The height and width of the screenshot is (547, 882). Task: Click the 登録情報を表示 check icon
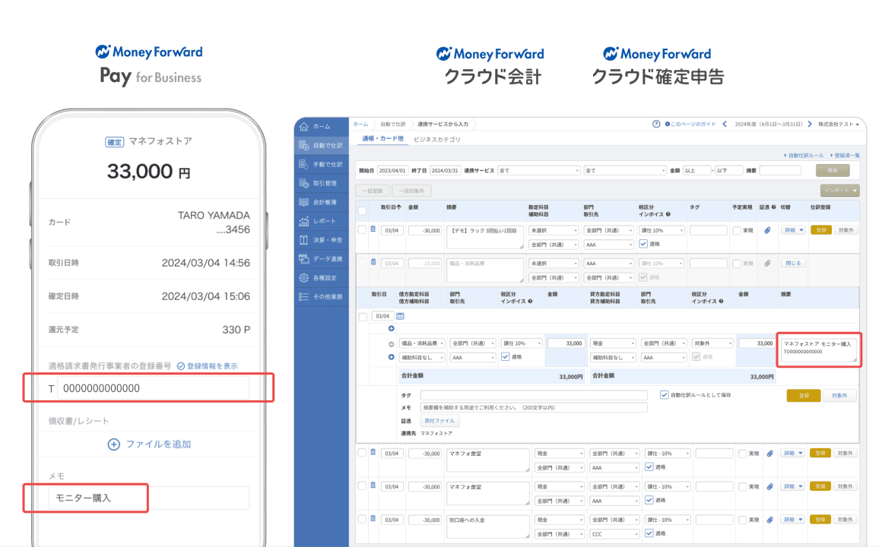(x=180, y=366)
